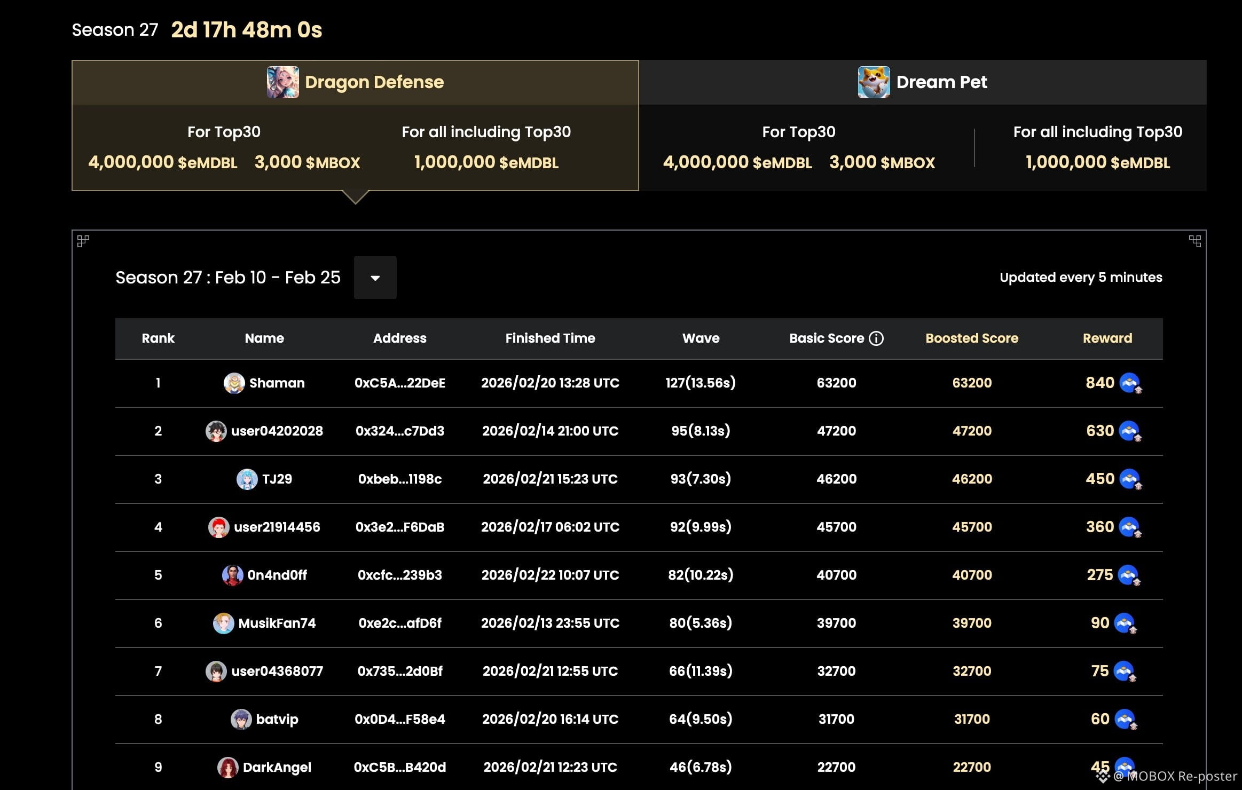1242x790 pixels.
Task: Click the Updated every 5 minutes note
Action: click(x=1081, y=278)
